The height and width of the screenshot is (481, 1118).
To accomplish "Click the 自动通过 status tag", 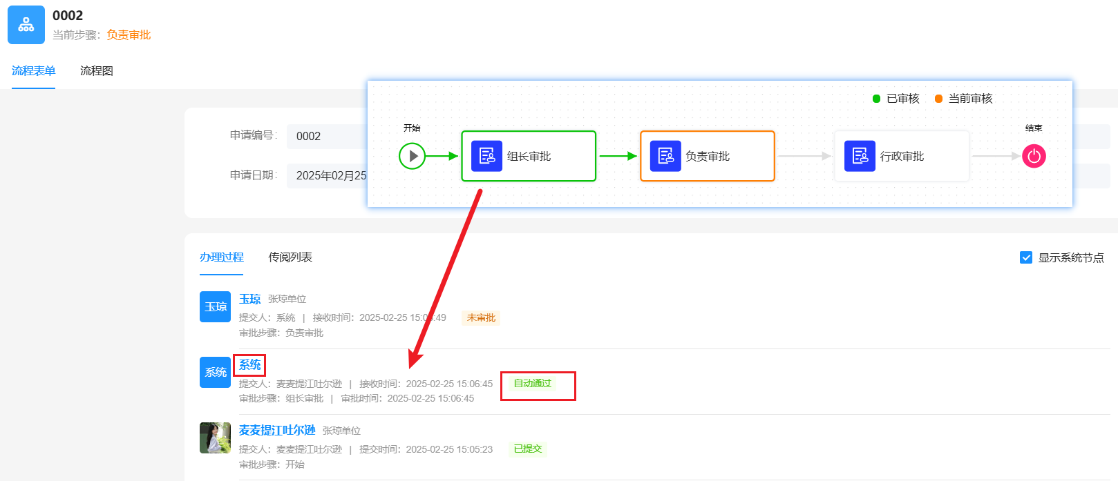I will 533,383.
